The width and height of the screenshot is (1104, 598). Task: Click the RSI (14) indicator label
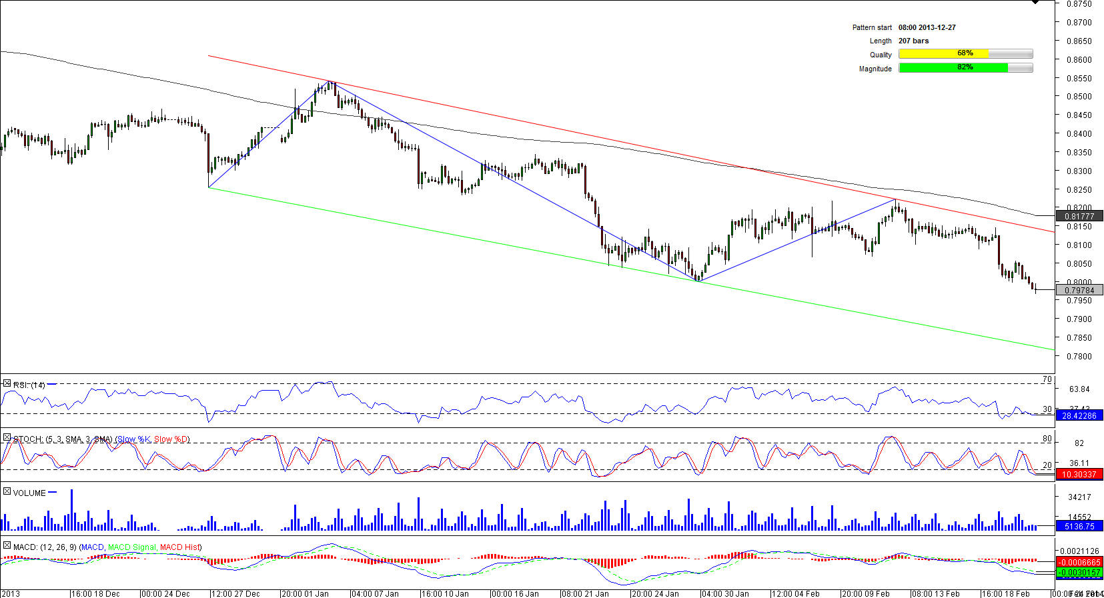click(x=29, y=385)
